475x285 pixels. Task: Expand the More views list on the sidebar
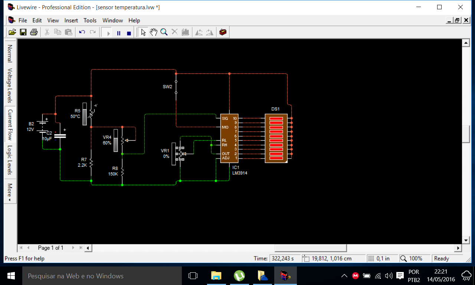point(10,191)
